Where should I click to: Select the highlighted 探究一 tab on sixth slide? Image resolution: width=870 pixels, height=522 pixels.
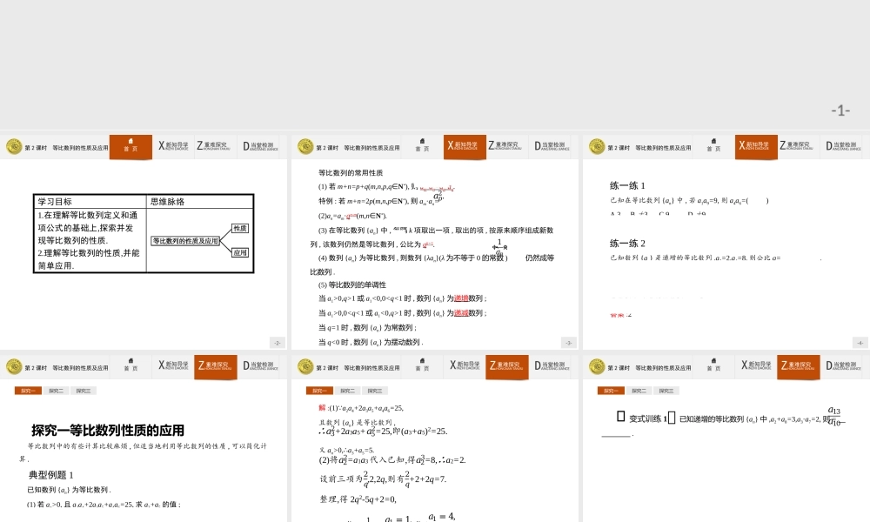click(609, 390)
